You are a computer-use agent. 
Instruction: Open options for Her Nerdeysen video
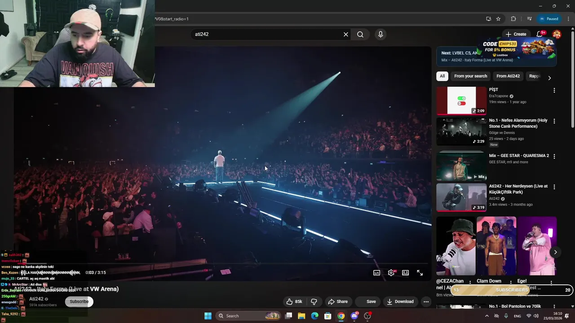(x=554, y=187)
